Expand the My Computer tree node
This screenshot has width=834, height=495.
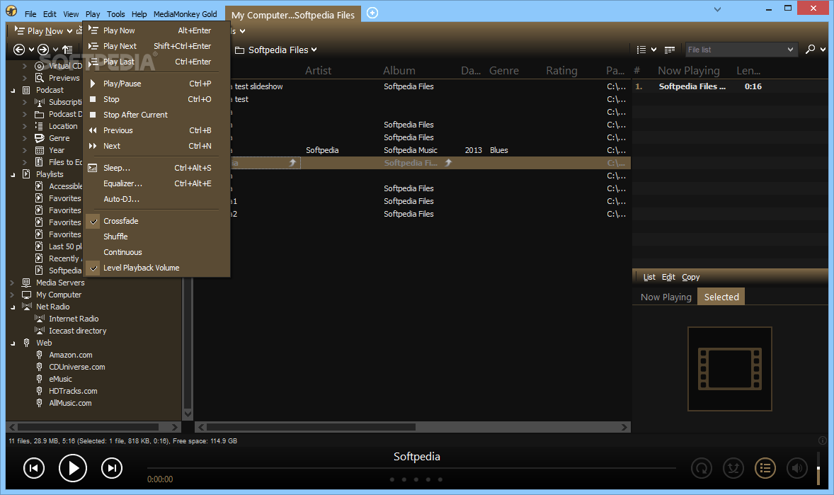pos(12,295)
